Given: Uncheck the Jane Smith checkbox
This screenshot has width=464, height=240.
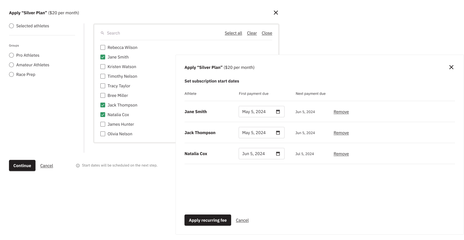Looking at the screenshot, I should 103,57.
